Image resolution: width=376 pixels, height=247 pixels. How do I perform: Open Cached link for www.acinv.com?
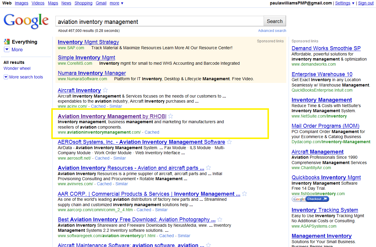[98, 106]
